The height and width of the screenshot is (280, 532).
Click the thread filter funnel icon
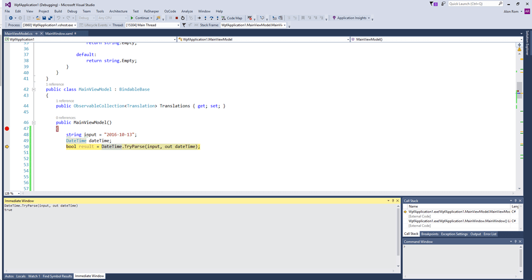point(184,25)
